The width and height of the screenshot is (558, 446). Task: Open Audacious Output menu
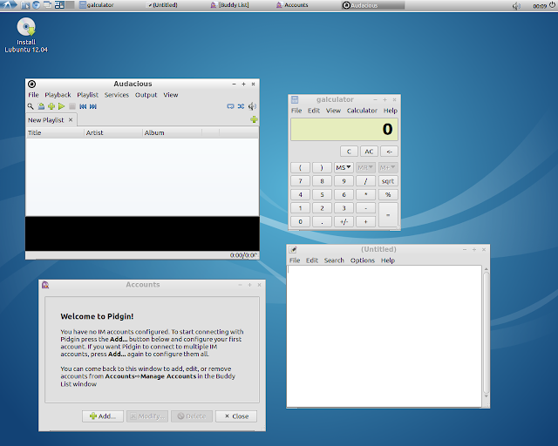pyautogui.click(x=146, y=95)
